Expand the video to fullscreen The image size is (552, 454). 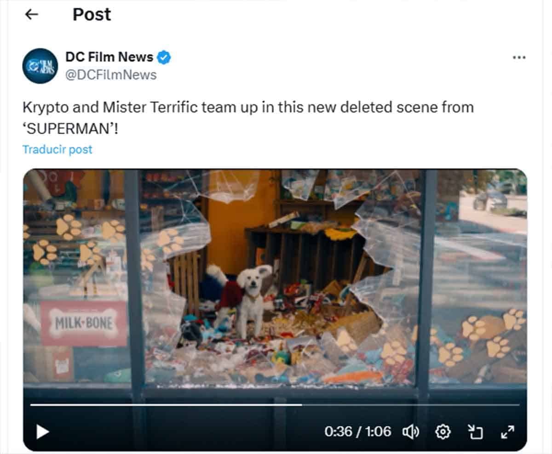pyautogui.click(x=507, y=431)
